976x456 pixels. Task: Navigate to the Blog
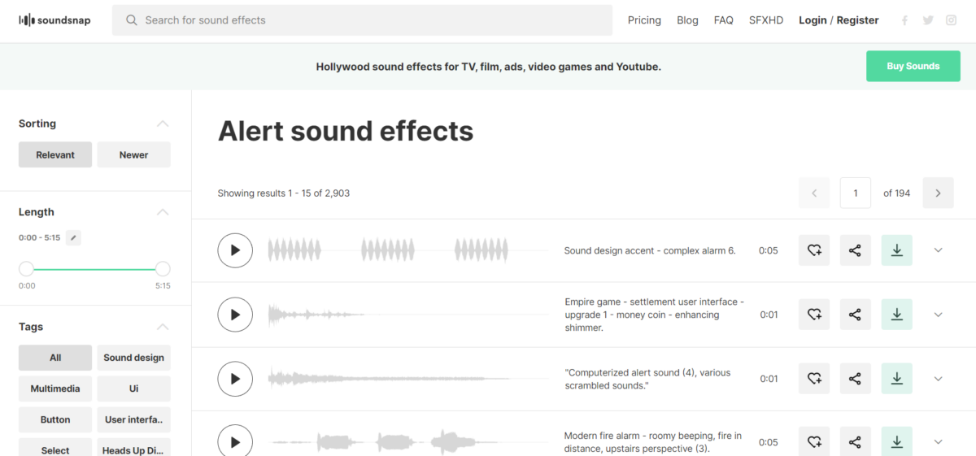(687, 20)
